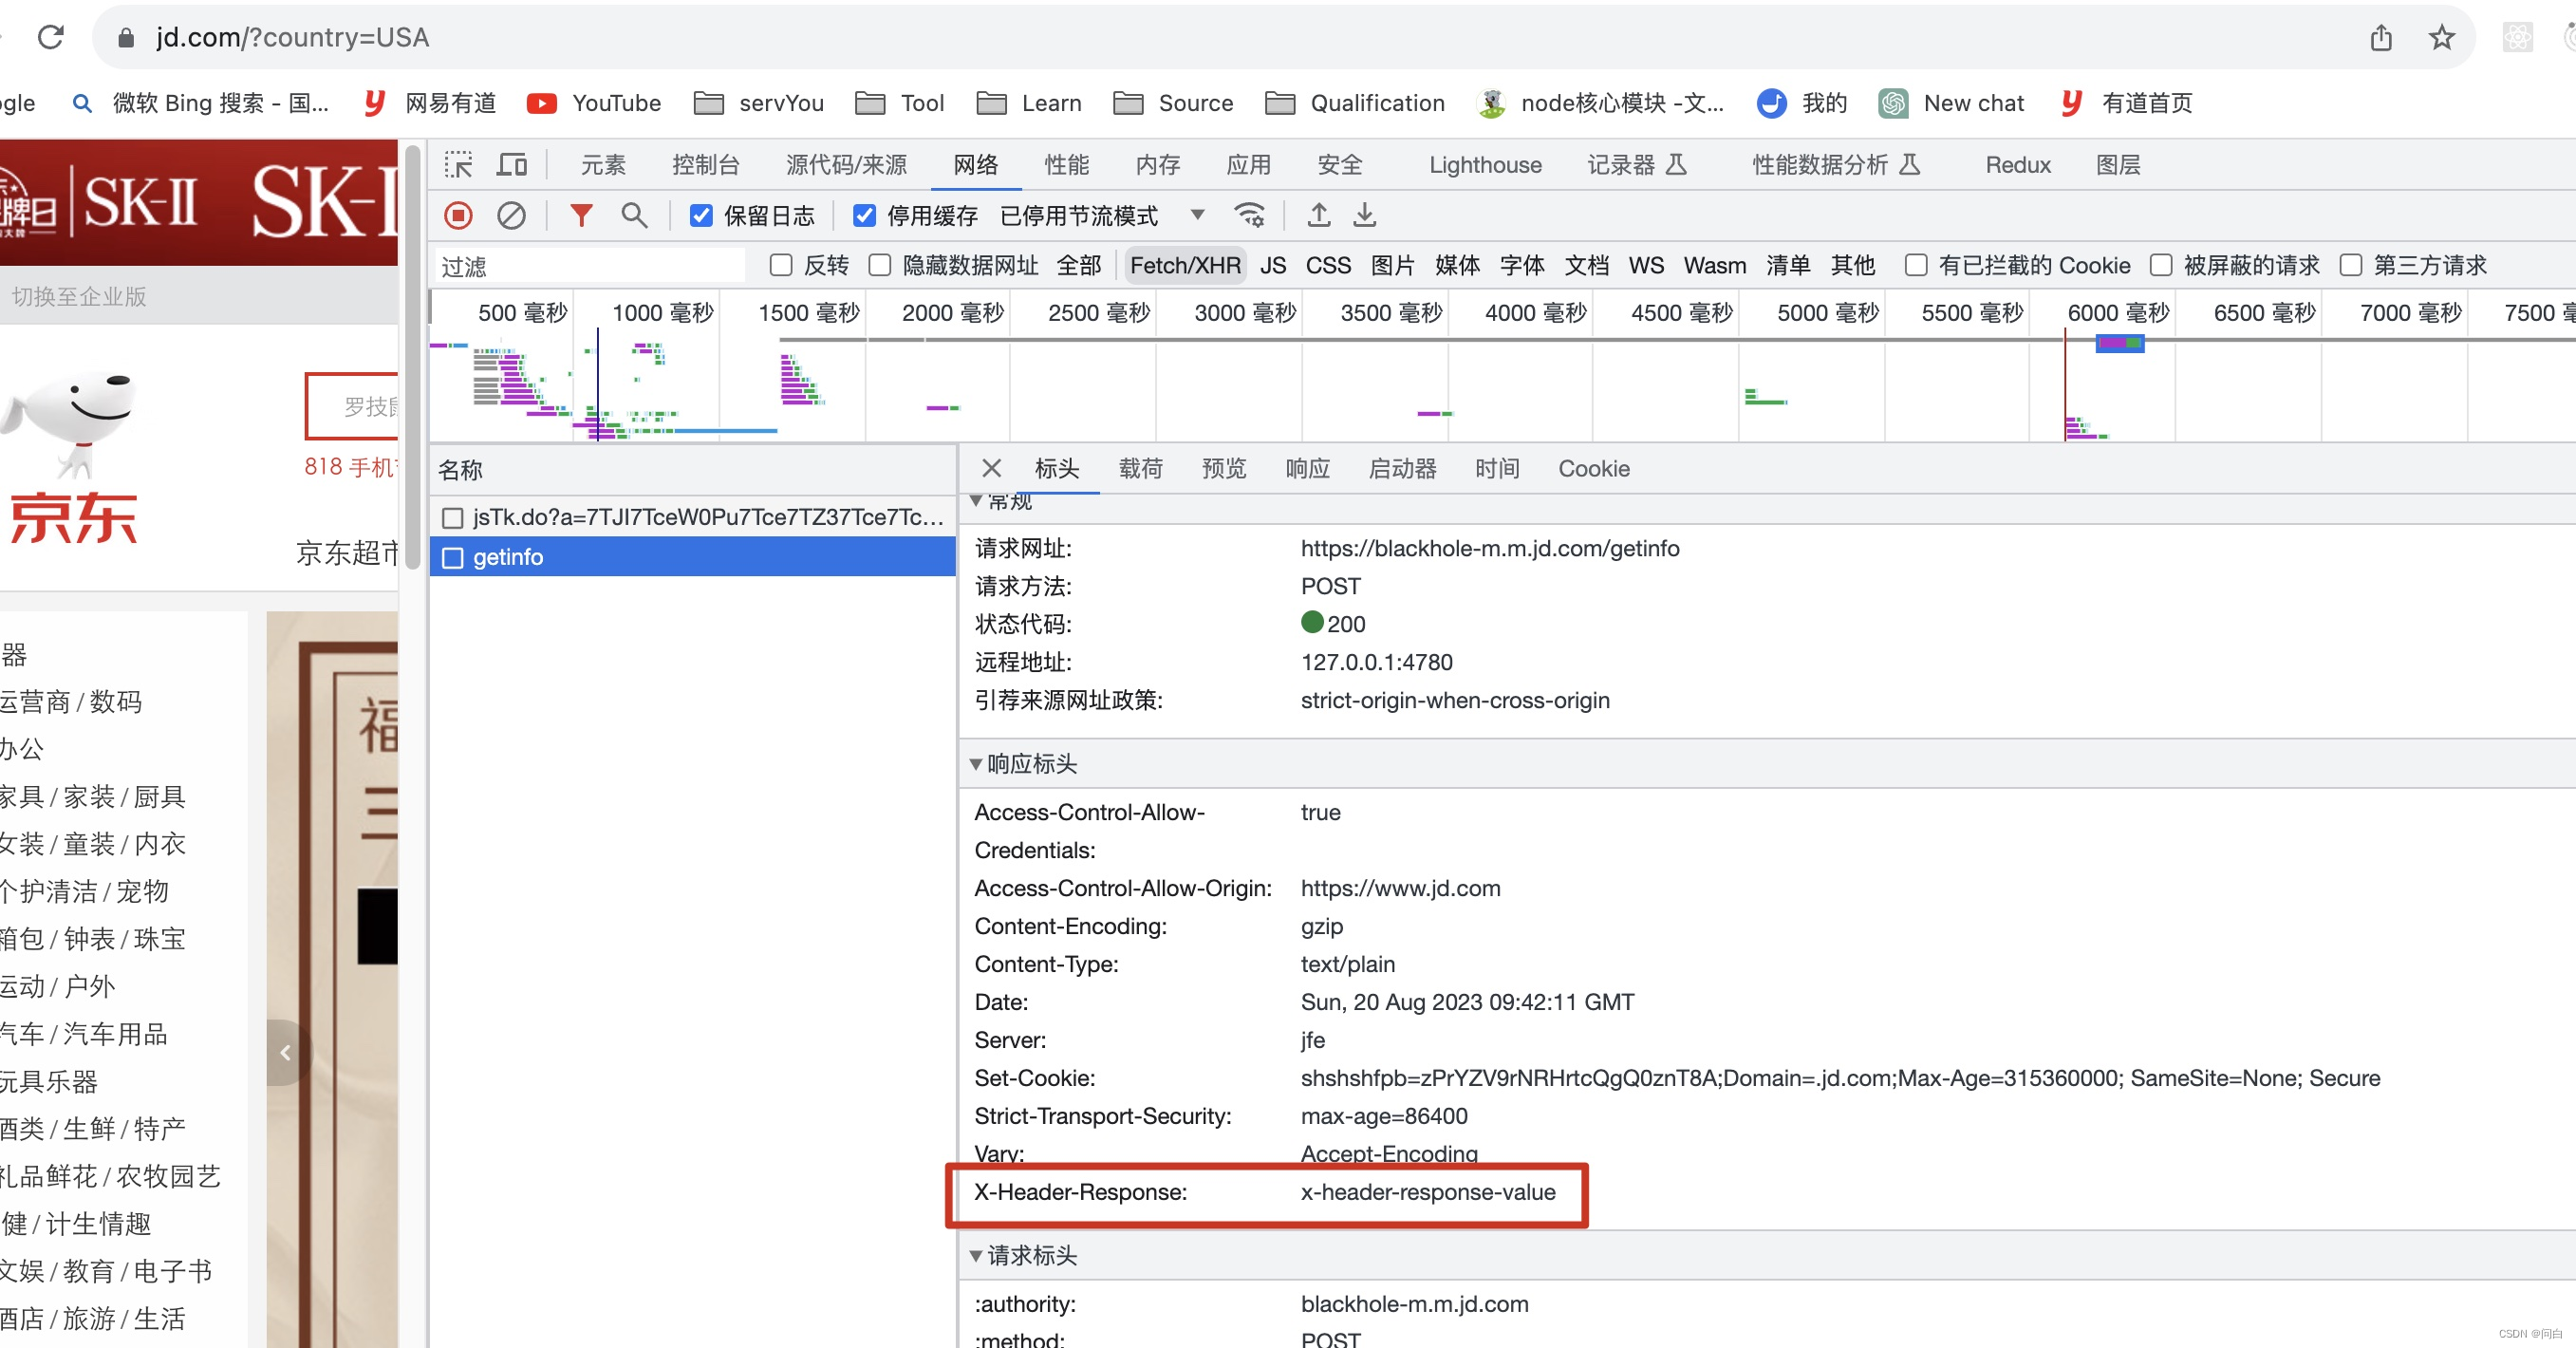Show 全部 request types
Image resolution: width=2576 pixels, height=1348 pixels.
(x=1078, y=265)
